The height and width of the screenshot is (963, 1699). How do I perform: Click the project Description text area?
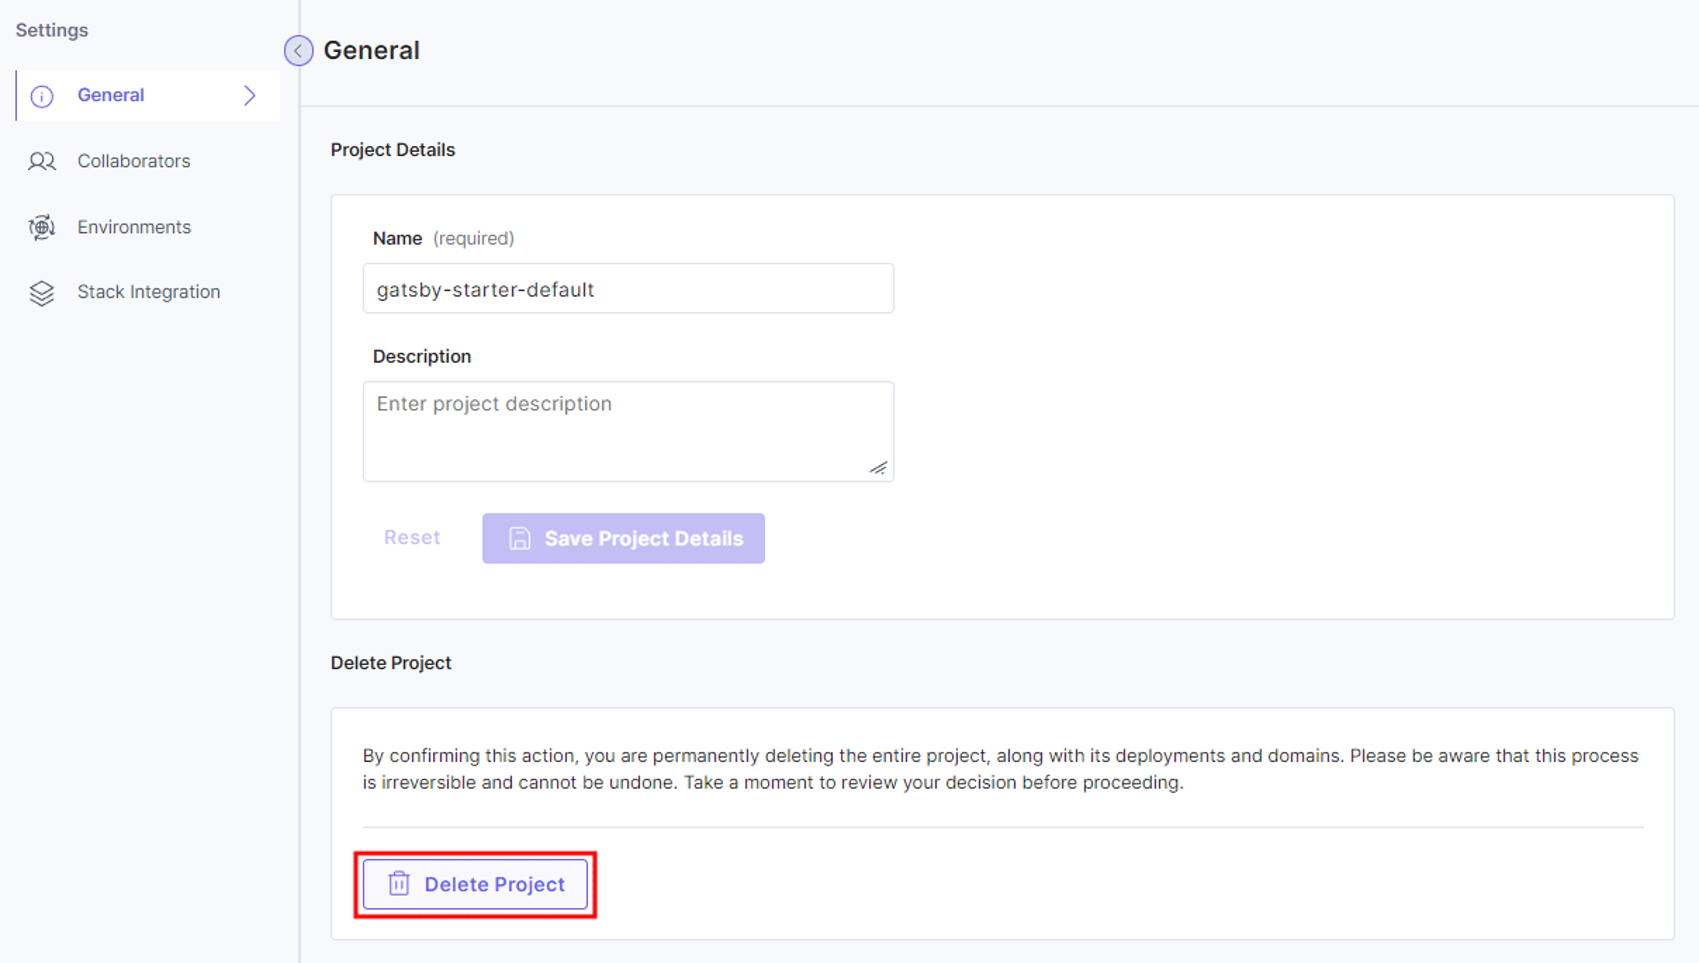628,431
